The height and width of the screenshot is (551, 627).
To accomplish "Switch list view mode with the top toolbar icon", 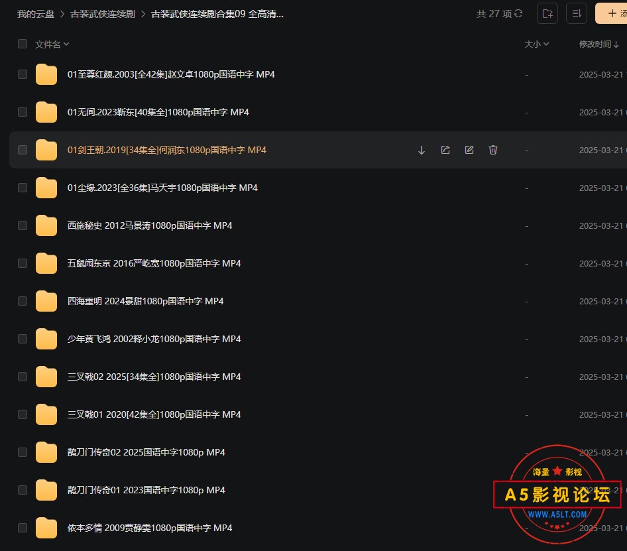I will tap(577, 14).
